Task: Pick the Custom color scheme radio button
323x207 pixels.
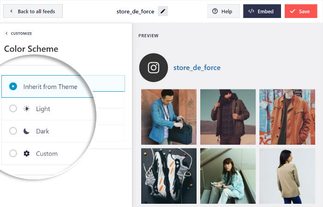Action: point(13,154)
